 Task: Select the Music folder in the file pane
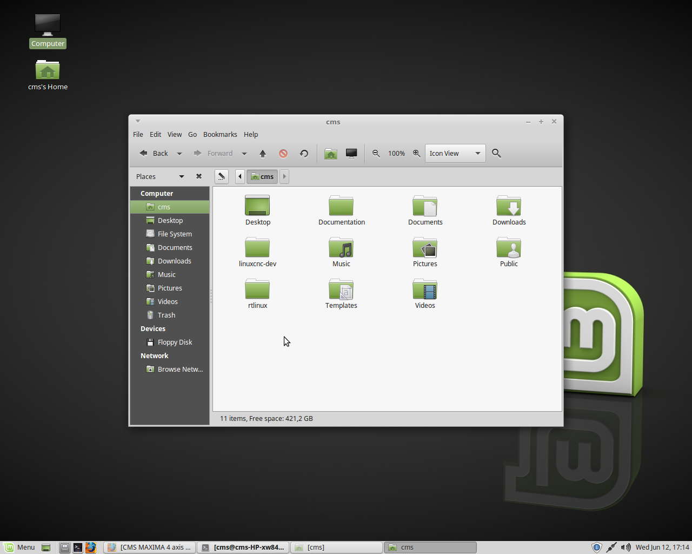[342, 252]
